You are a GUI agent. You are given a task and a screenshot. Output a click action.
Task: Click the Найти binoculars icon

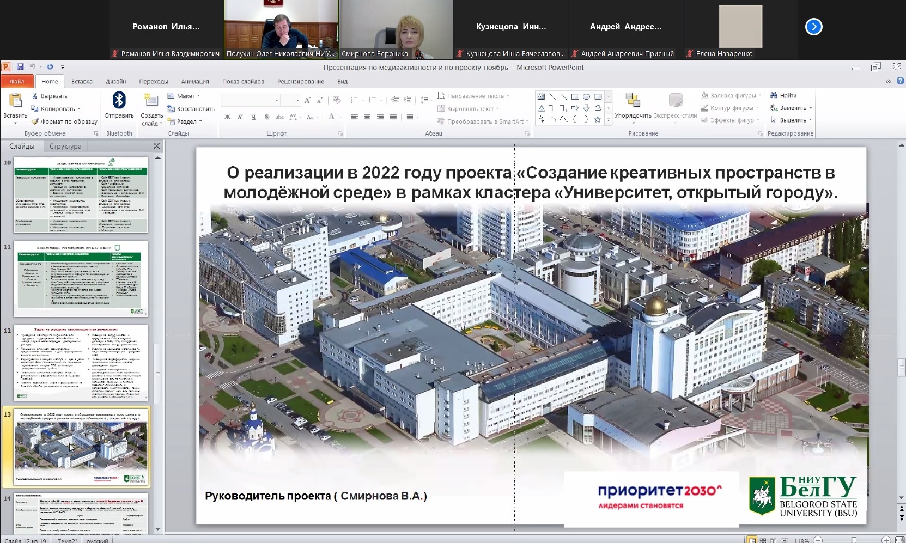774,95
